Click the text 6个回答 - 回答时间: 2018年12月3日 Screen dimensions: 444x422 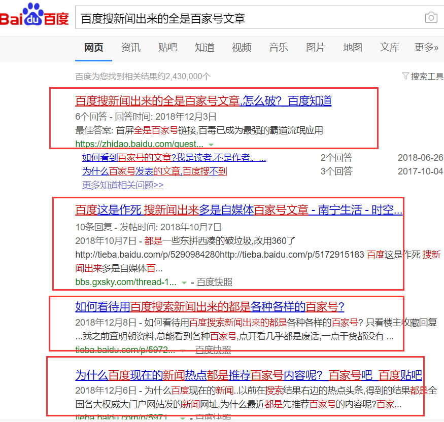pyautogui.click(x=146, y=116)
